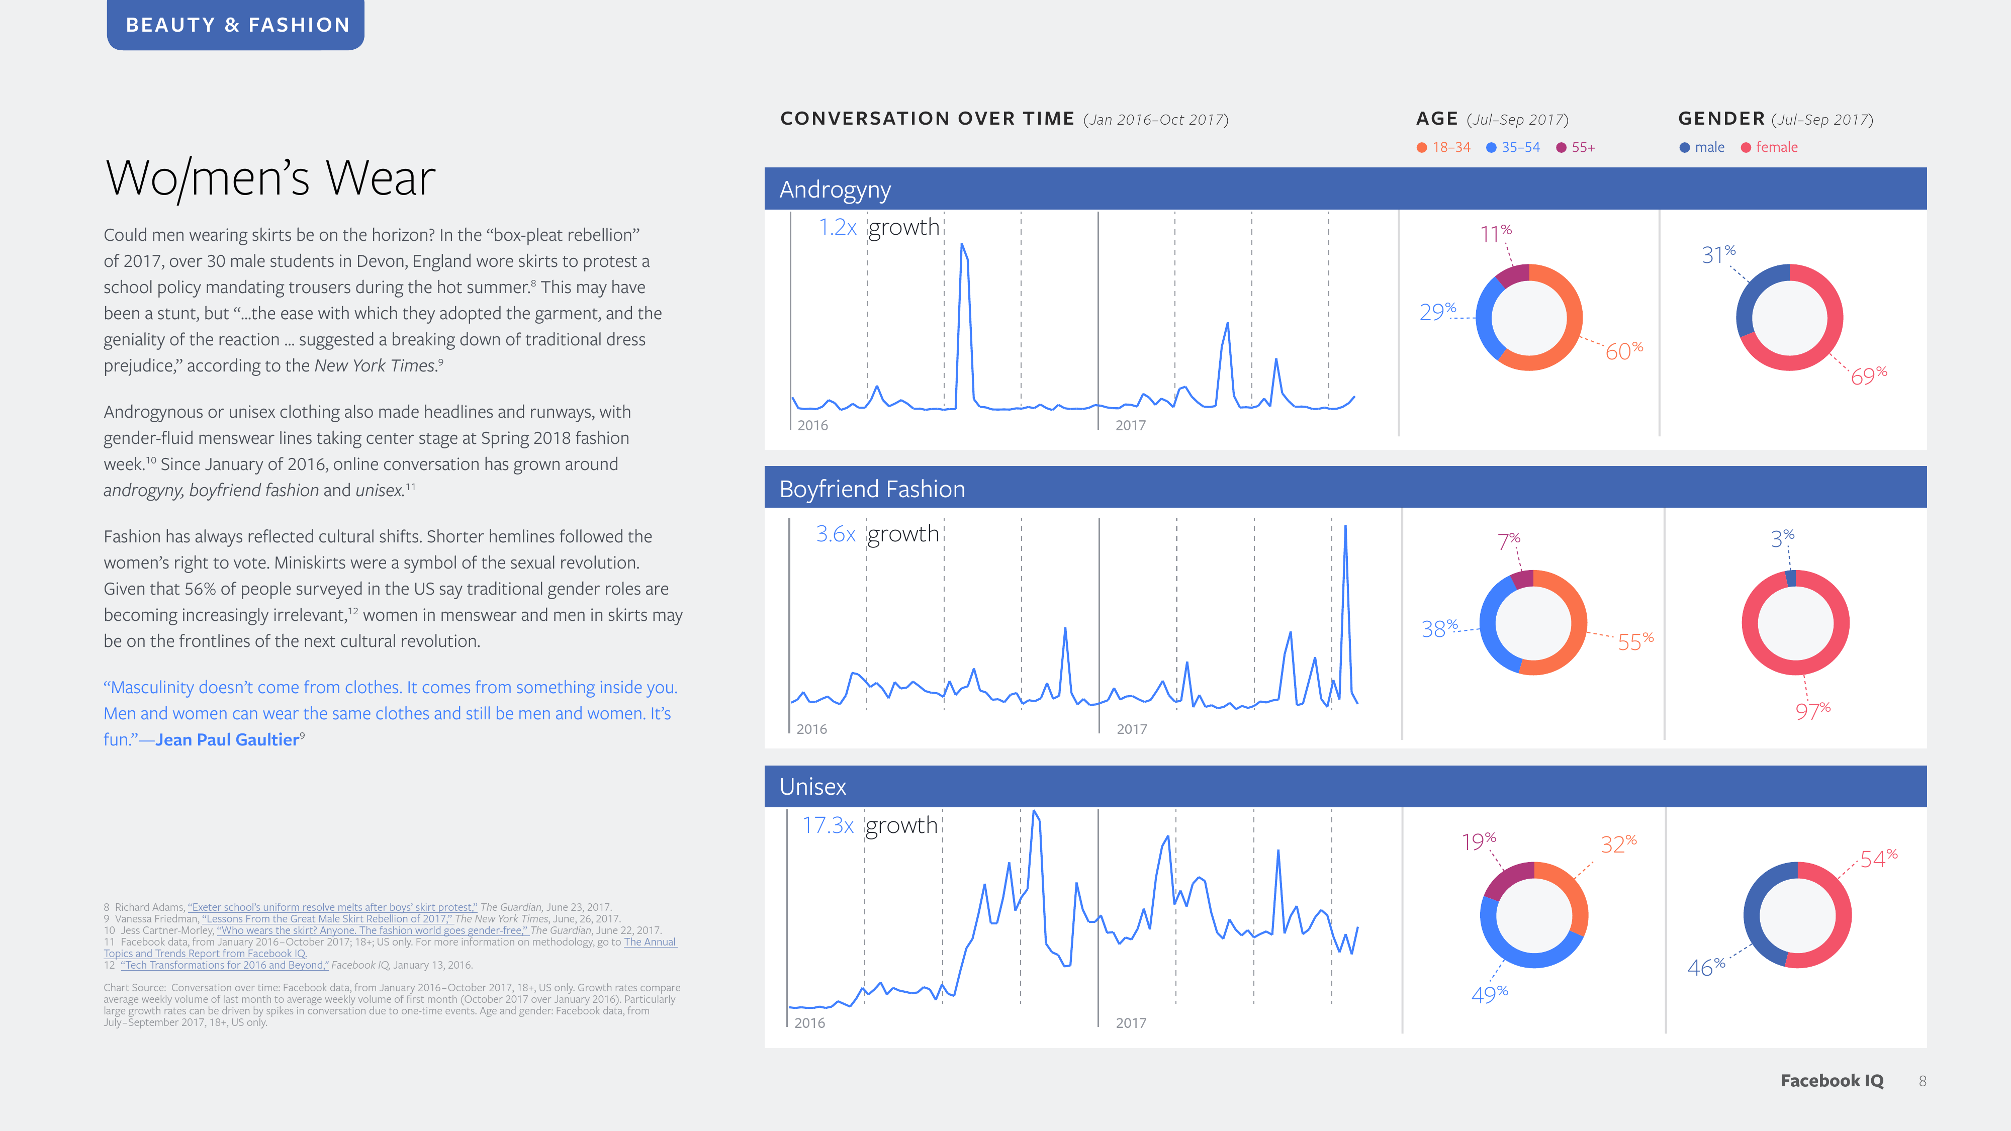Image resolution: width=2011 pixels, height=1131 pixels.
Task: Open the Exeter school's uniform Guardian link
Action: point(332,907)
